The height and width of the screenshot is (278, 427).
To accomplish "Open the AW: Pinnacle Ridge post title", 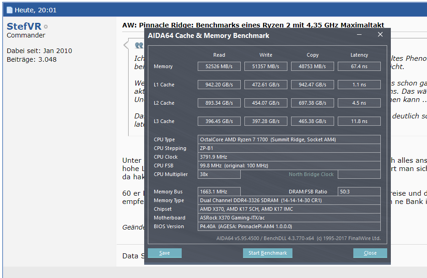I will (x=253, y=25).
